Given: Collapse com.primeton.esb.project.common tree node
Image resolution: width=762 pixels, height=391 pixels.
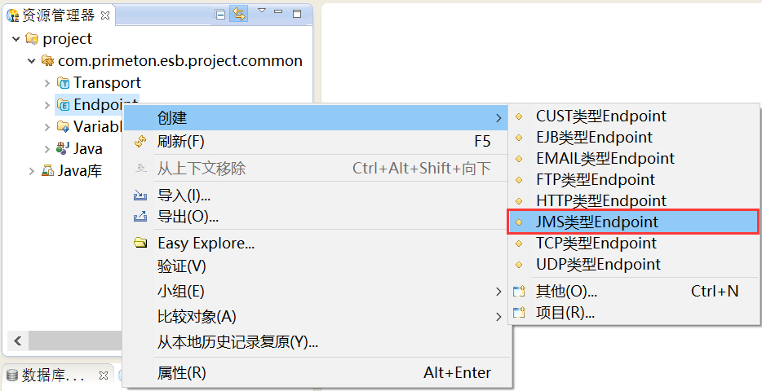Looking at the screenshot, I should pos(32,61).
